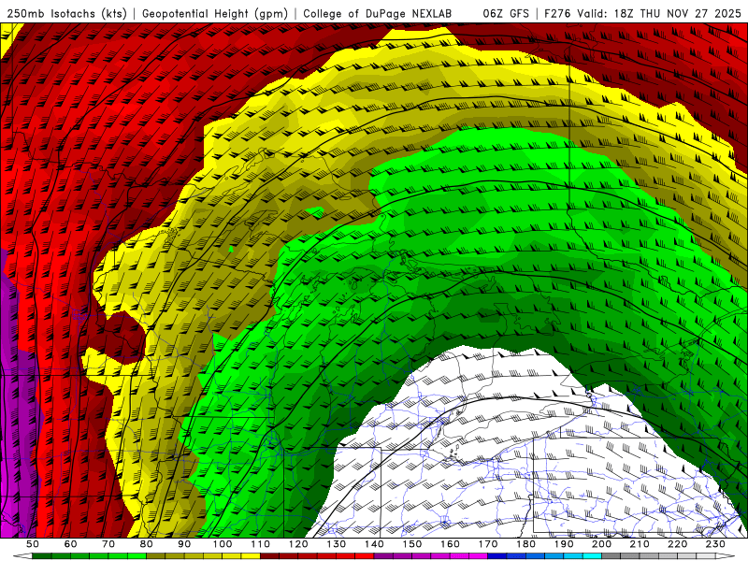Click the '140' colorbar scale label

point(374,544)
